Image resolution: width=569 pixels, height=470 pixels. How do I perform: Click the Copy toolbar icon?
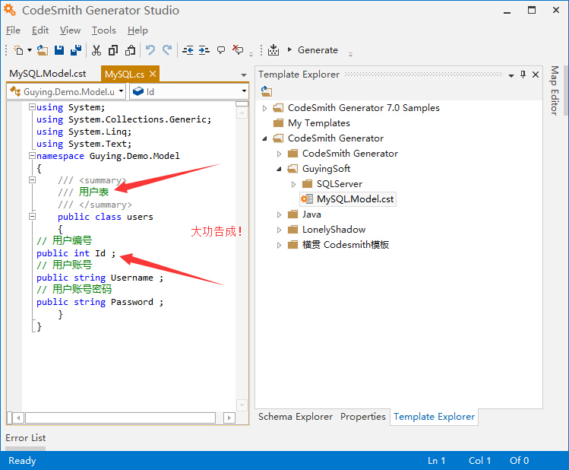113,50
